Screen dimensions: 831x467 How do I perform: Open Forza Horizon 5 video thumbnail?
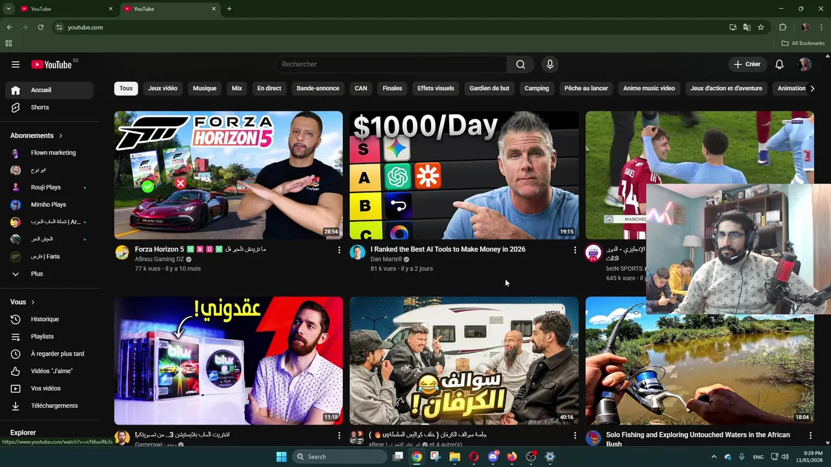[229, 175]
